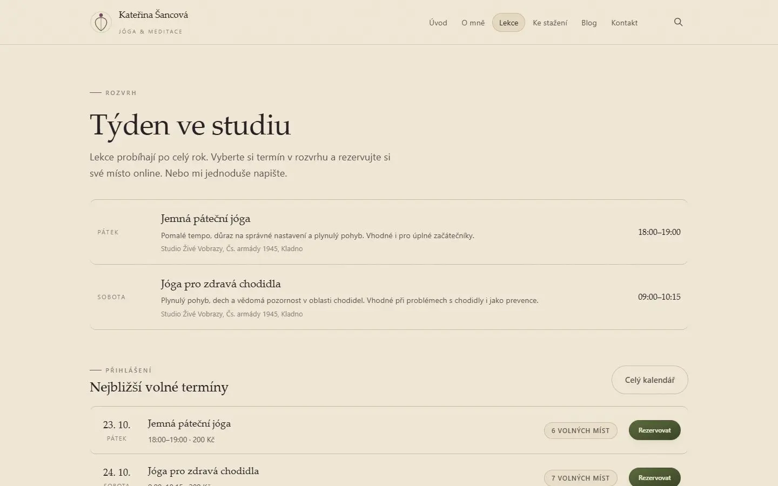Navigate to Blog
Screen dimensions: 778x486
pyautogui.click(x=589, y=23)
